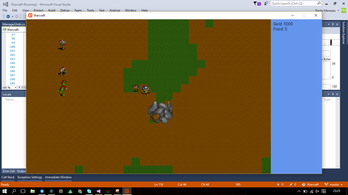
Task: Click line number 105 in editor margin
Action: click(12, 67)
